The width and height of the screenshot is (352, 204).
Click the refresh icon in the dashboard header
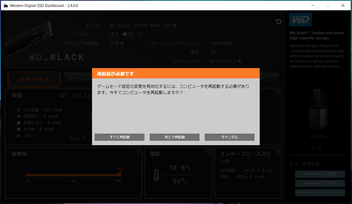pos(278,22)
